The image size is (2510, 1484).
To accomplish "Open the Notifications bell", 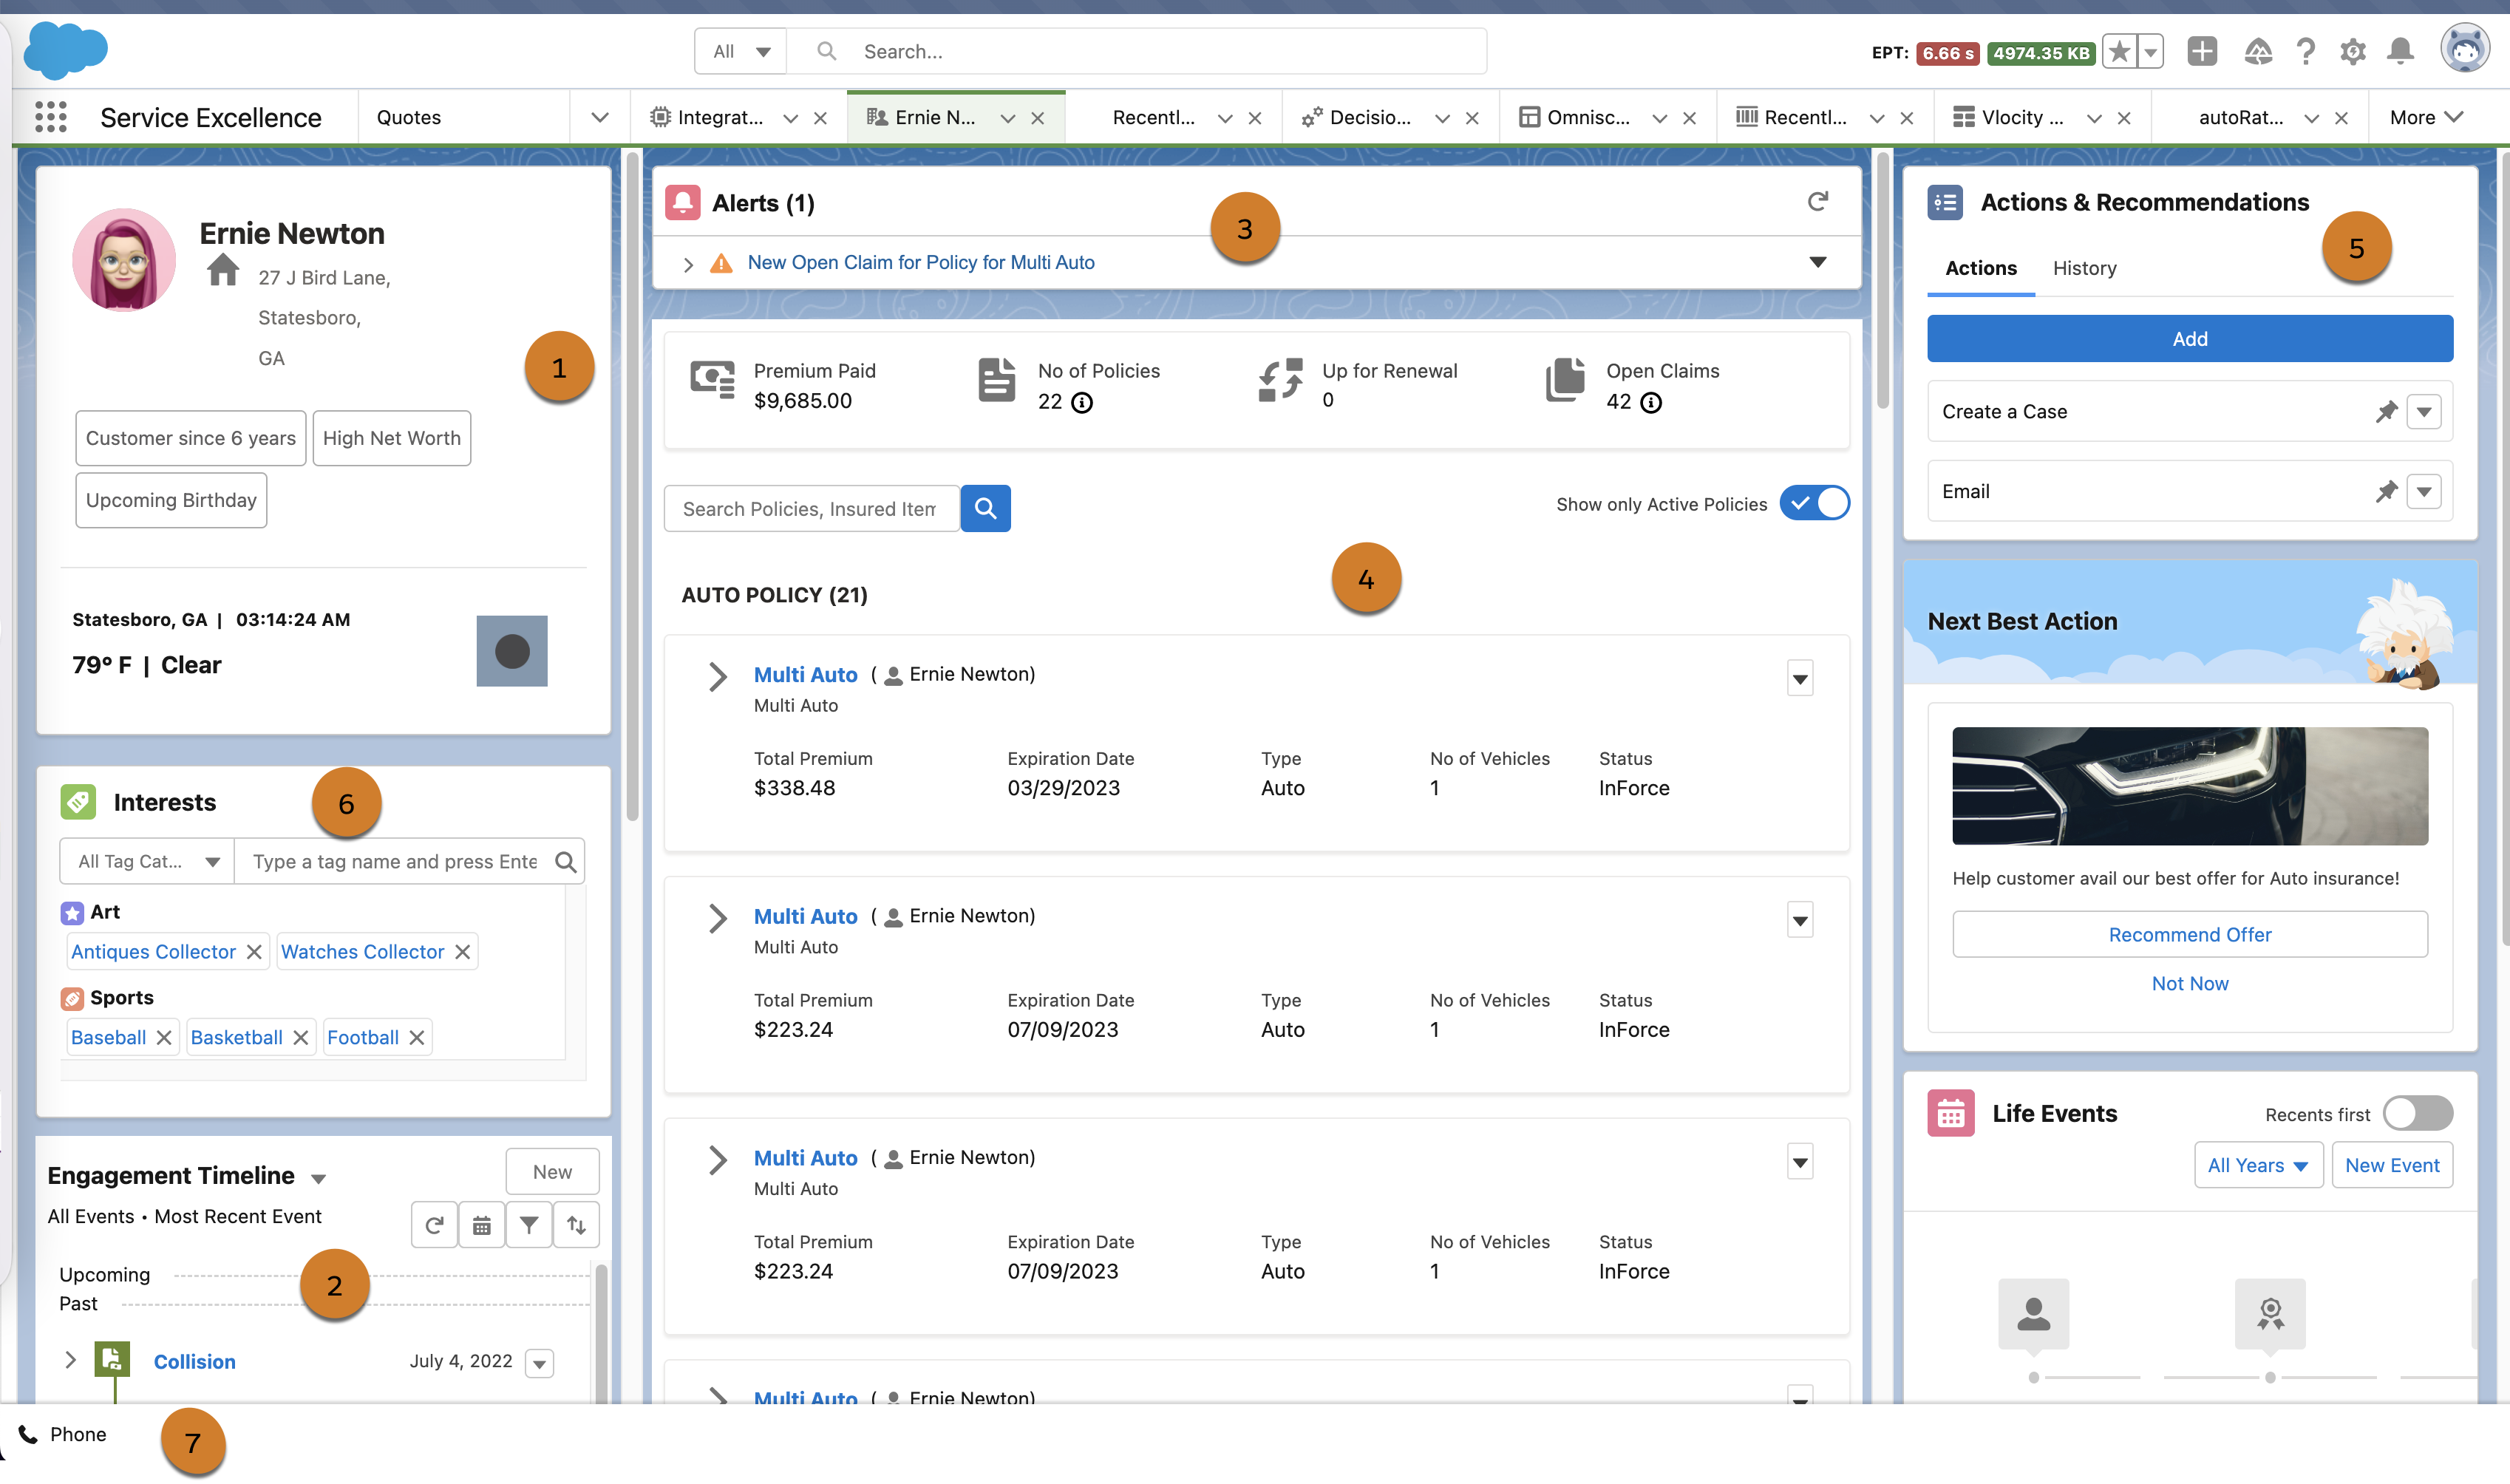I will (2400, 51).
